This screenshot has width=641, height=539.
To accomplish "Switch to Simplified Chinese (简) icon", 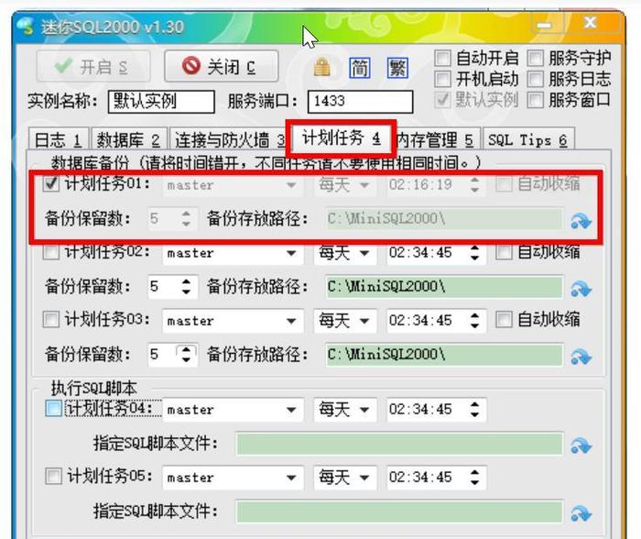I will [360, 68].
